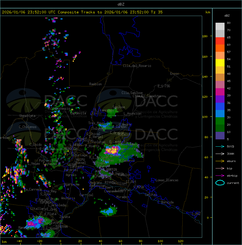Click the 'Tz 35' threshold text
This screenshot has width=242, height=245.
157,12
